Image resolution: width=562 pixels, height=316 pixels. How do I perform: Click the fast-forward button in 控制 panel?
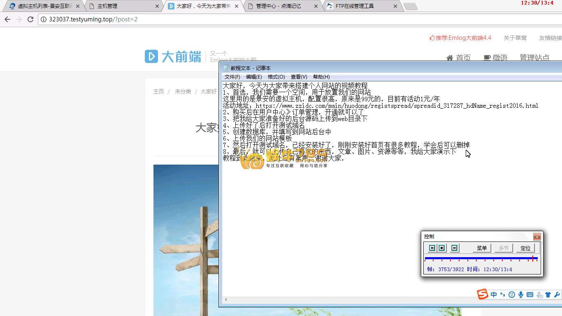click(x=454, y=248)
